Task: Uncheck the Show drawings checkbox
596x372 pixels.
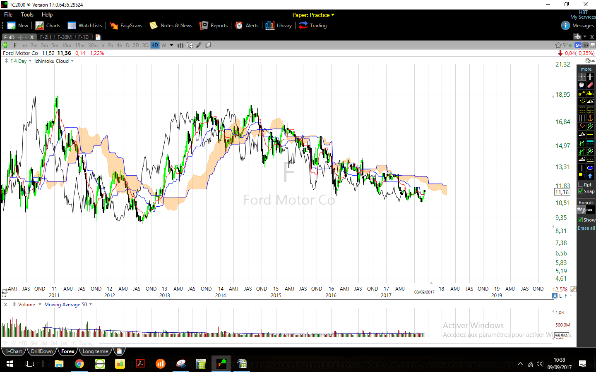Action: [x=580, y=220]
